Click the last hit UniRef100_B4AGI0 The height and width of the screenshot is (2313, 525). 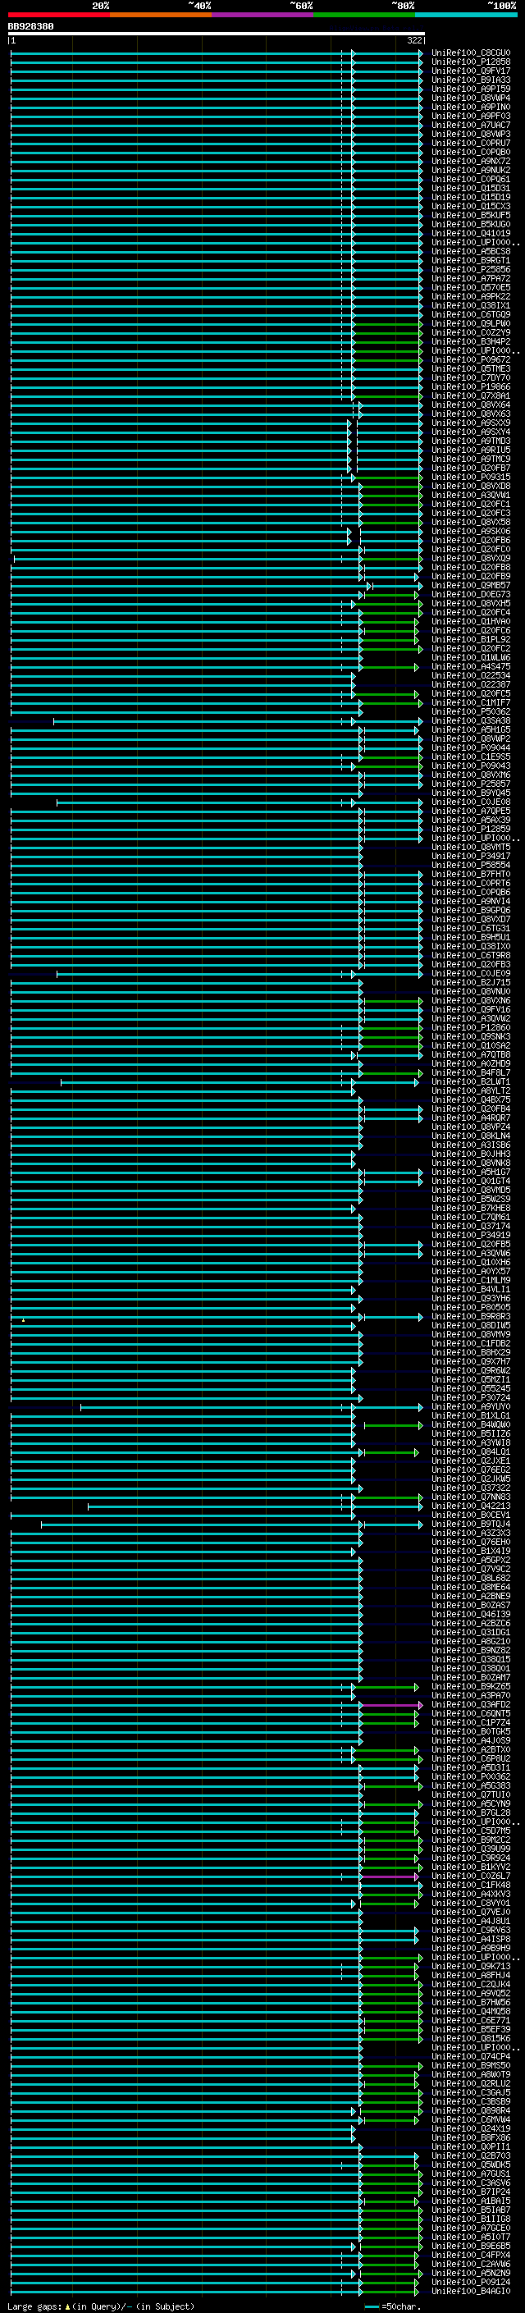(470, 2291)
